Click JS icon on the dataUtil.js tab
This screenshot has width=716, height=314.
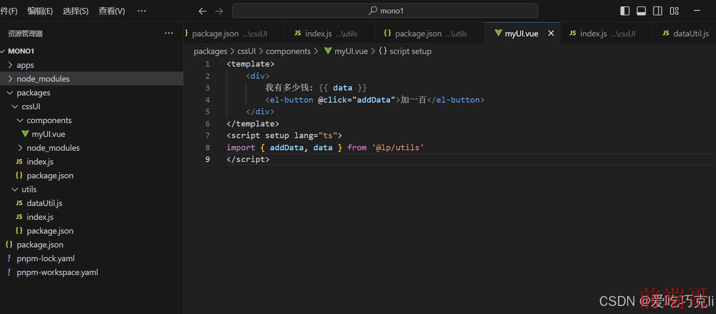click(666, 33)
